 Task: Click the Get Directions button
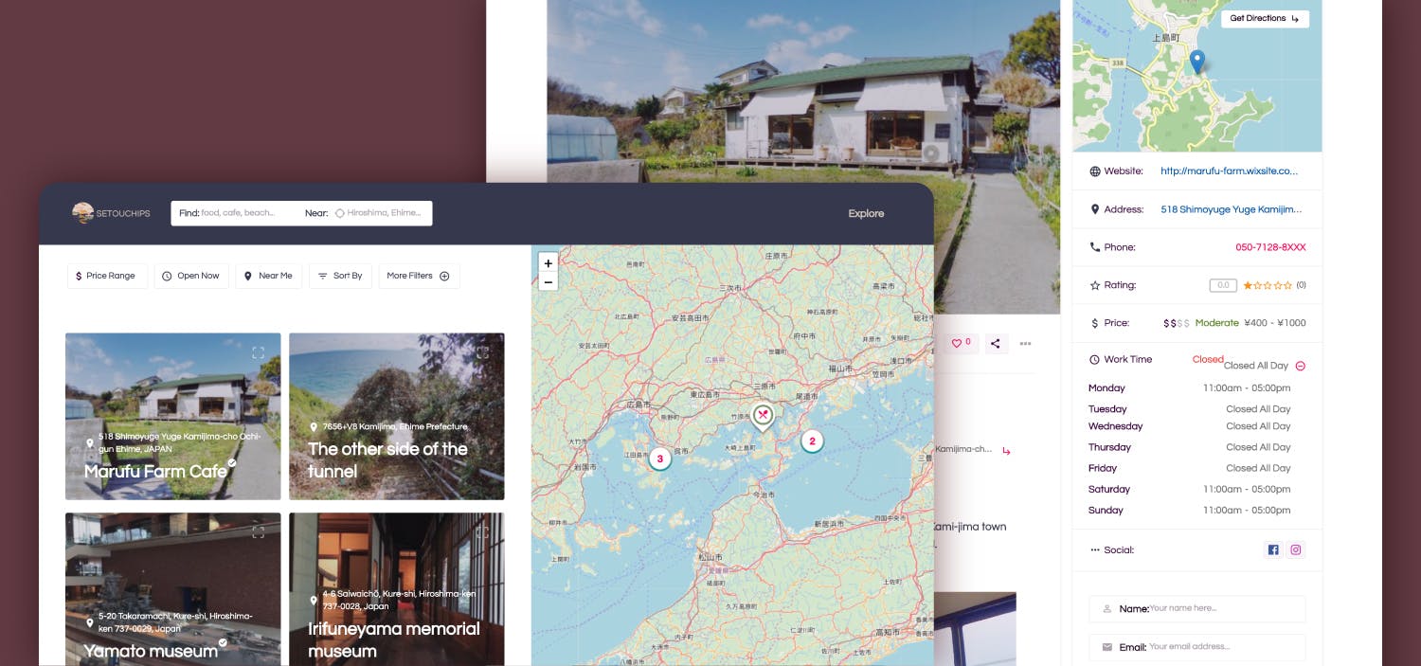pos(1264,19)
